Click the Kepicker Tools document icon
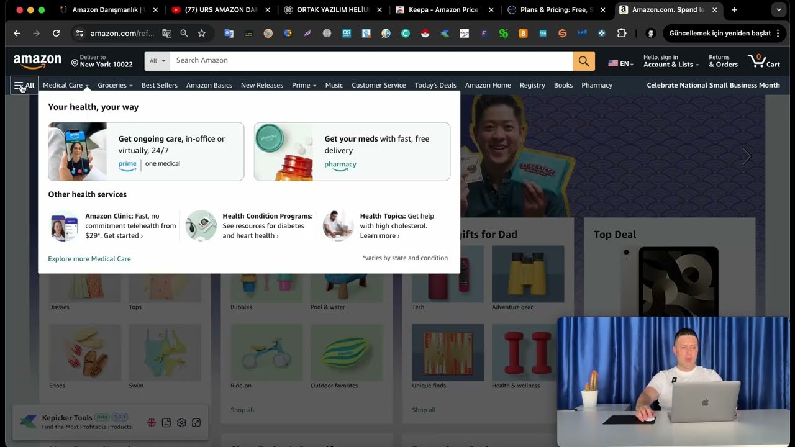Screen dimensions: 795x447 click(166, 422)
